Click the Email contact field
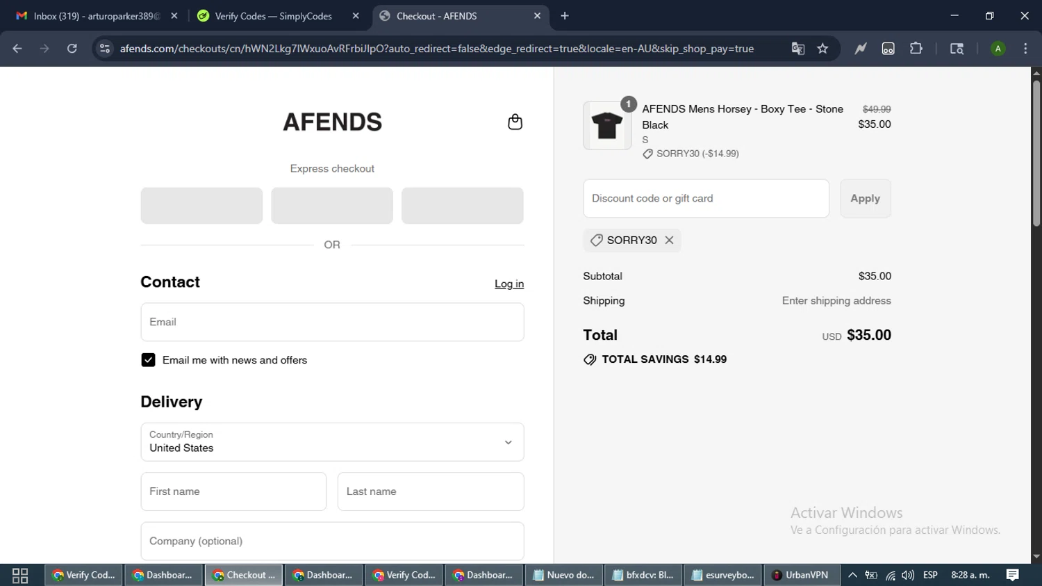The width and height of the screenshot is (1042, 586). (x=332, y=322)
